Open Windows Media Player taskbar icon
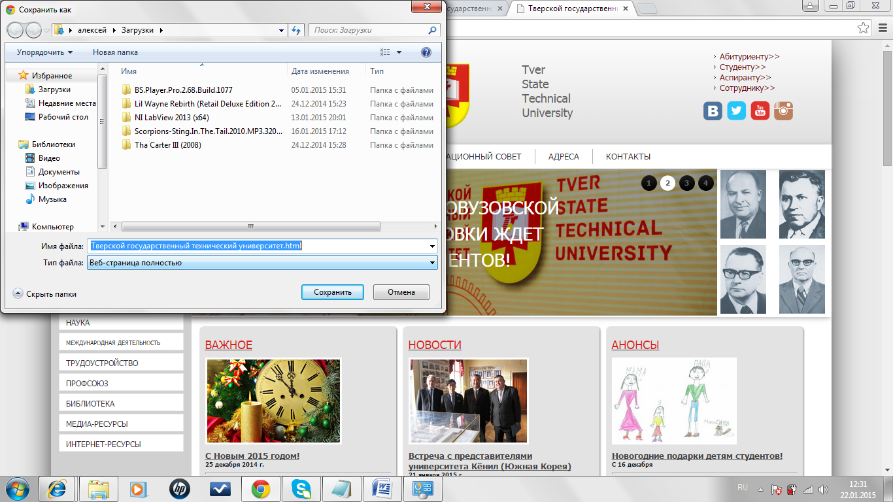The width and height of the screenshot is (893, 502). pos(138,488)
